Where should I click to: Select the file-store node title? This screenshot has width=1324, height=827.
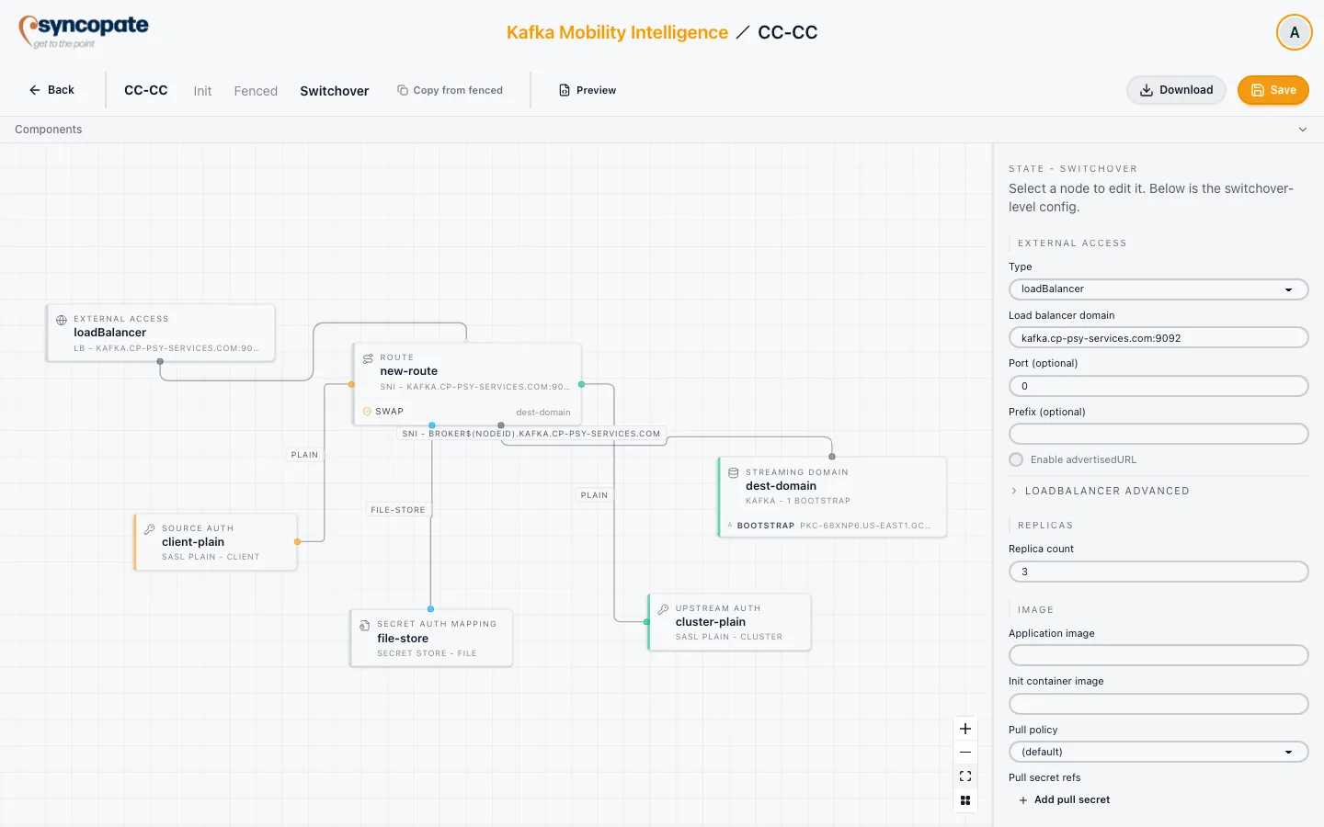point(403,639)
